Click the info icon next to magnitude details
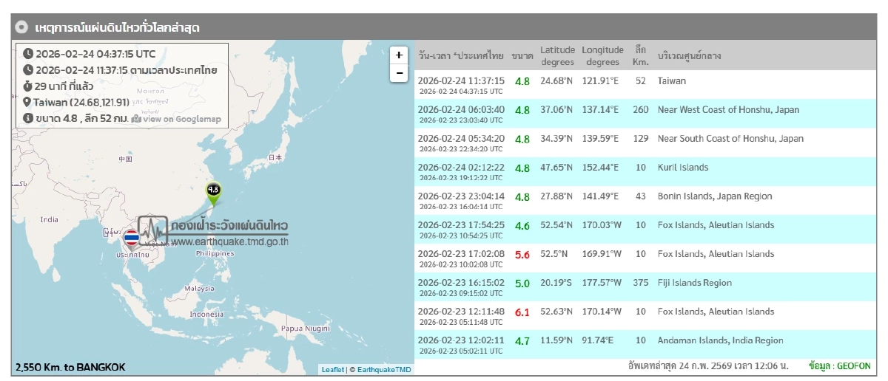The height and width of the screenshot is (381, 888). point(28,118)
